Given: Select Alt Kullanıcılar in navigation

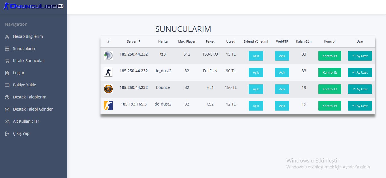Looking at the screenshot, I should 26,121.
